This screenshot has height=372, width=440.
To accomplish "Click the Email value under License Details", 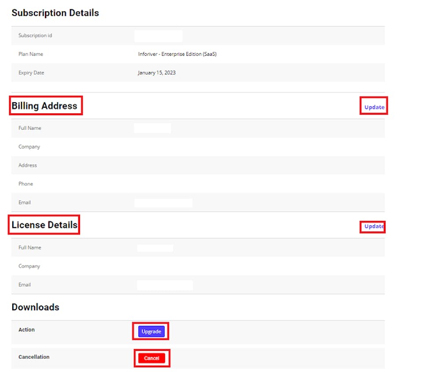I will (x=165, y=284).
